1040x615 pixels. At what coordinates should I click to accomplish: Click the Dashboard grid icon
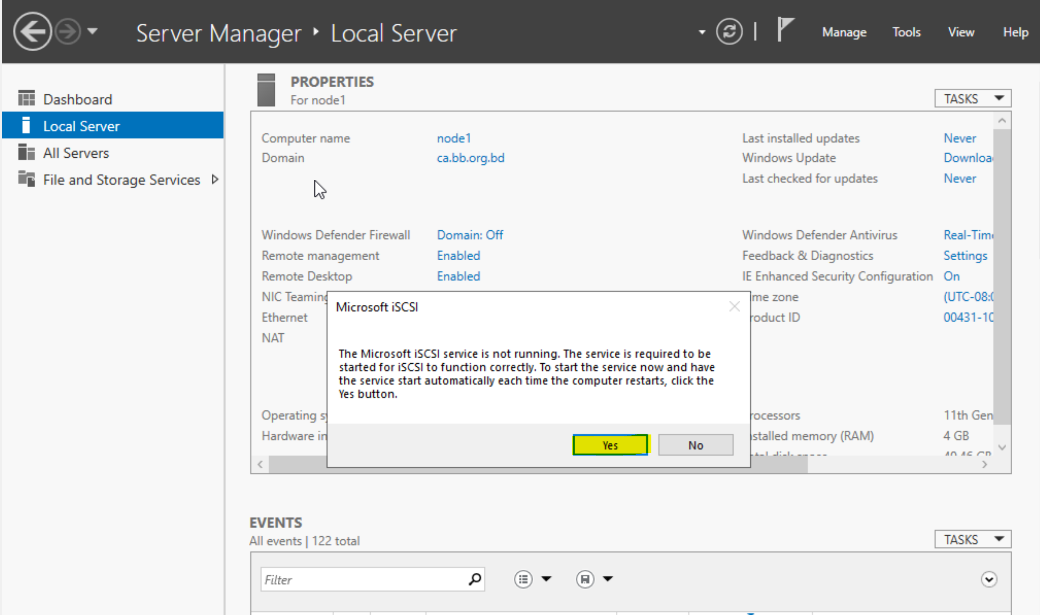click(x=27, y=98)
